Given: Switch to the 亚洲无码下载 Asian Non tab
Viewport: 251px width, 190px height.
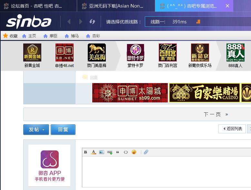Looking at the screenshot, I should pos(116,6).
